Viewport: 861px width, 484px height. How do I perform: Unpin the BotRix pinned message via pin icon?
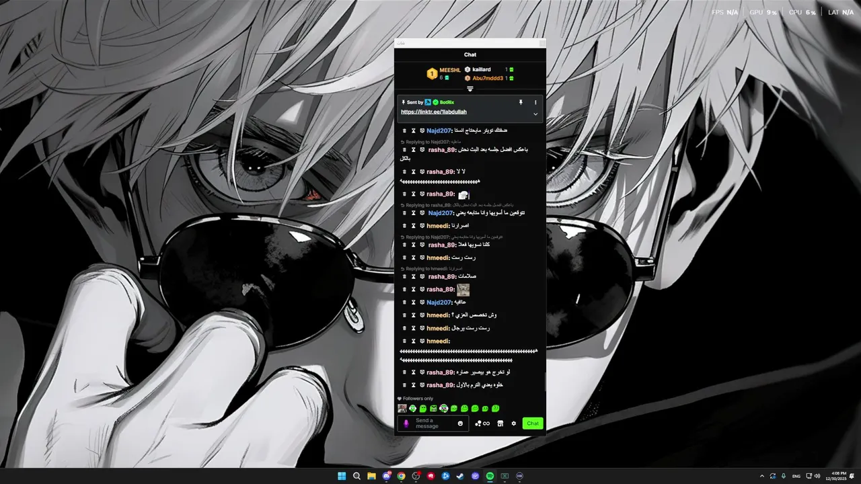coord(520,102)
